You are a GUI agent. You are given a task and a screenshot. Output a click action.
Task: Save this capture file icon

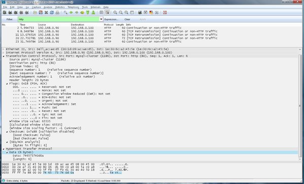click(x=41, y=12)
